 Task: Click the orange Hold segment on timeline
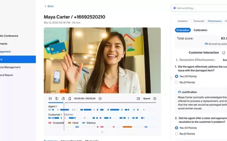point(127,127)
